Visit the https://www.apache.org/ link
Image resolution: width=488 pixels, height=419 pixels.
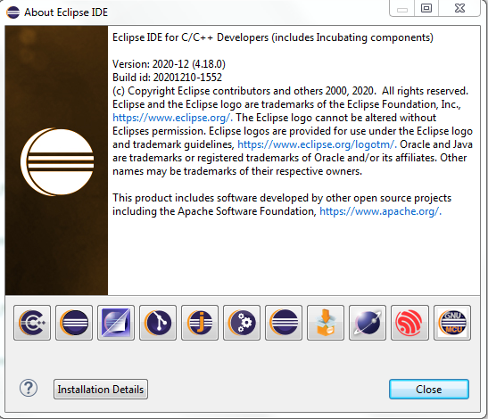380,211
